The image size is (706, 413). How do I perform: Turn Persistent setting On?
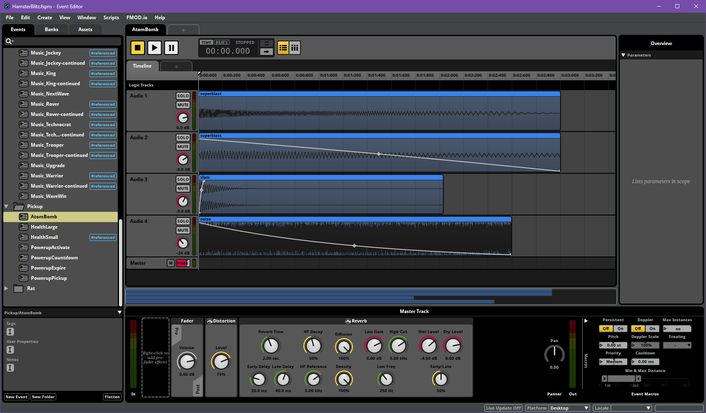pyautogui.click(x=620, y=329)
